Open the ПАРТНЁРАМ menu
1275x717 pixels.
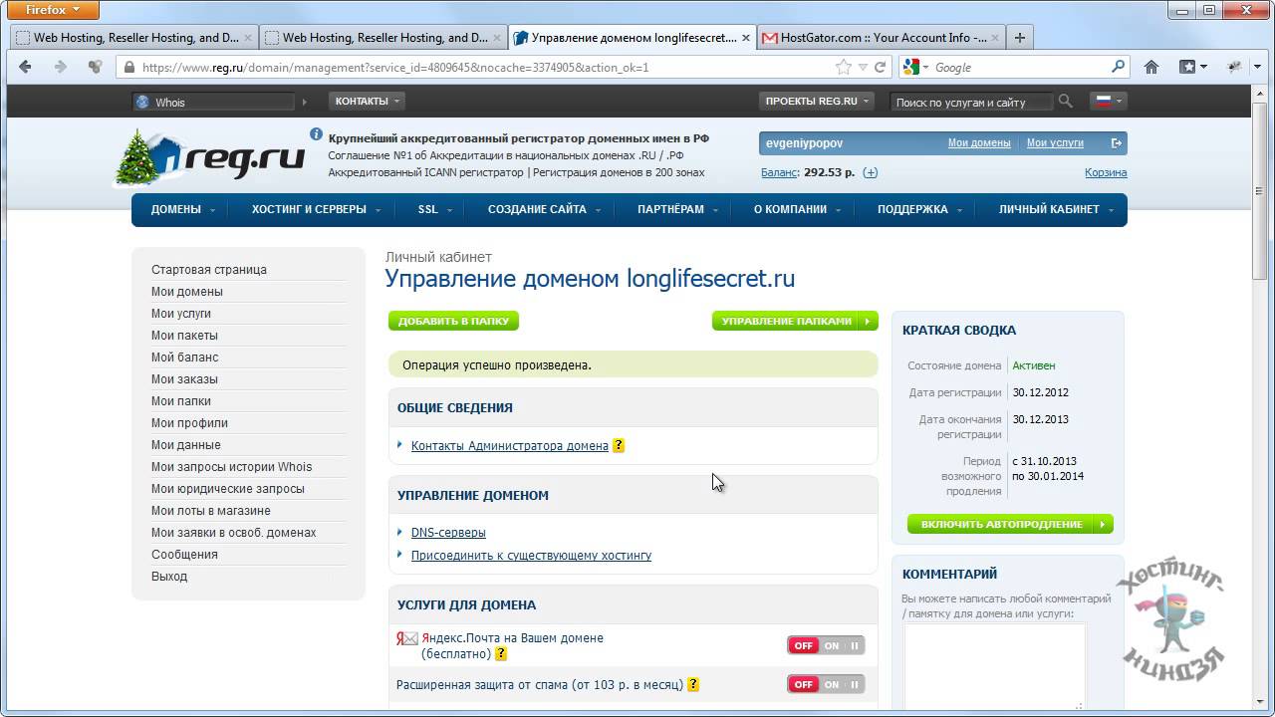coord(675,209)
